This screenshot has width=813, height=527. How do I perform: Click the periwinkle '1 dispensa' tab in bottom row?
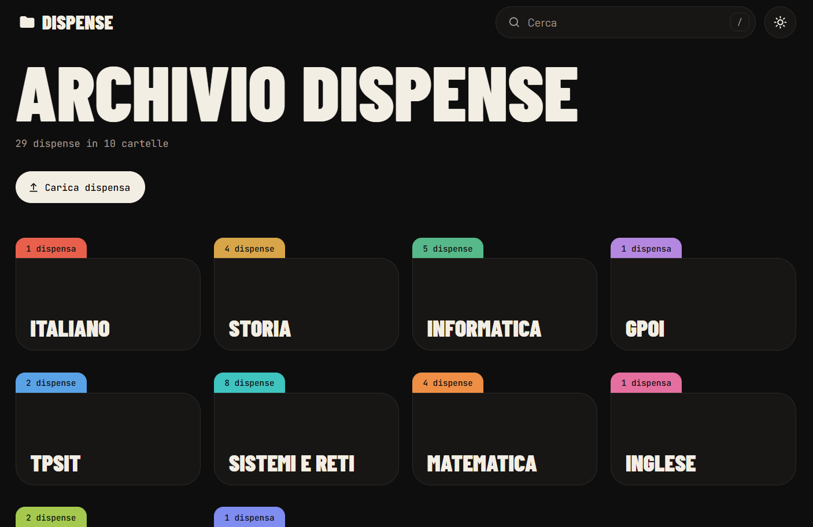click(x=249, y=517)
